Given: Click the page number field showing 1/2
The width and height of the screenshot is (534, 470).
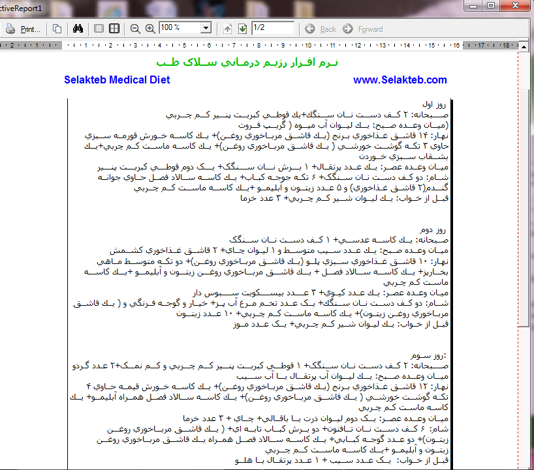Looking at the screenshot, I should (x=271, y=29).
